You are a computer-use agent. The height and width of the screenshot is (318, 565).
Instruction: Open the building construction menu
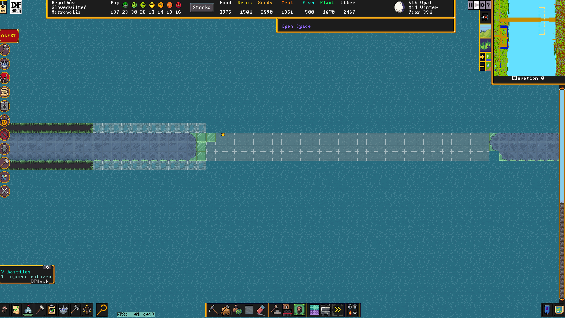pyautogui.click(x=276, y=310)
